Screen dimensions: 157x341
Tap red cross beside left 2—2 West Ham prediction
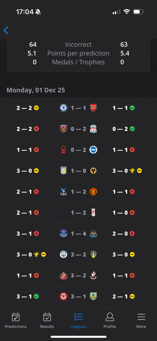click(x=37, y=129)
